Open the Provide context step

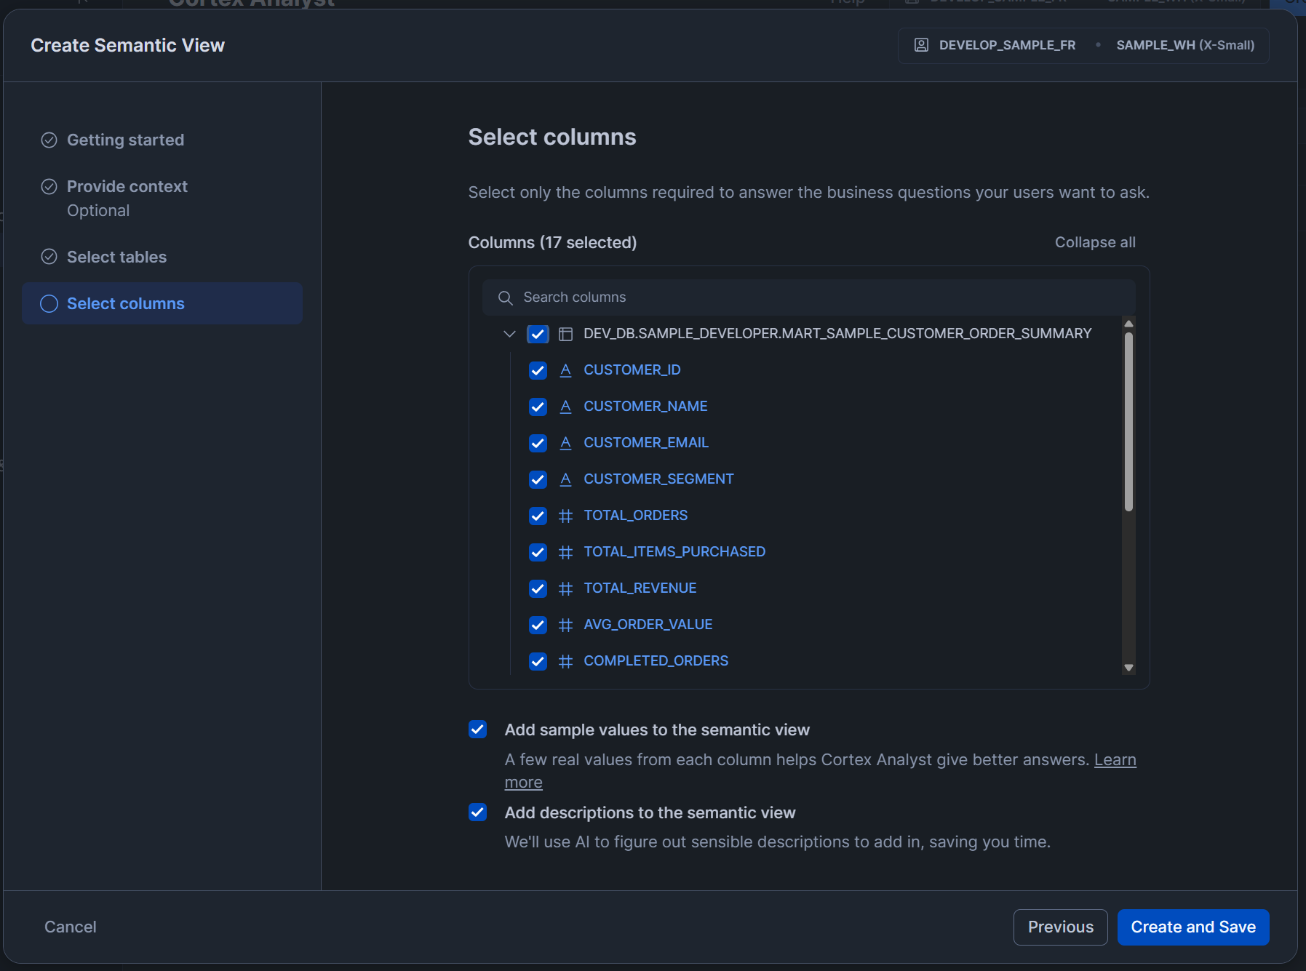click(127, 187)
